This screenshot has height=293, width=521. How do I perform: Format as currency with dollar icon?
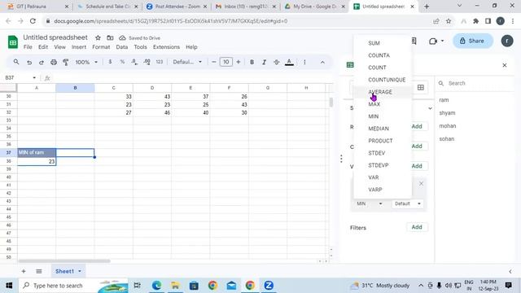pos(110,62)
